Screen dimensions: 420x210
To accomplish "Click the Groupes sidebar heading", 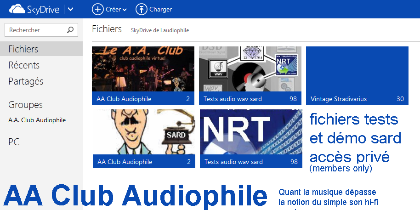I will [x=25, y=105].
